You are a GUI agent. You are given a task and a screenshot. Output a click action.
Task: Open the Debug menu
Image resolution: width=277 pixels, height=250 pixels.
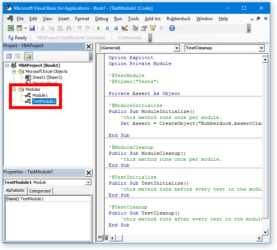[x=102, y=19]
